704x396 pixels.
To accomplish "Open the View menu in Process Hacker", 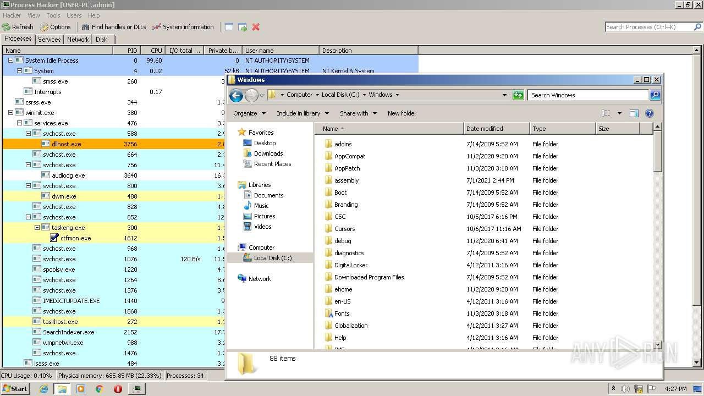I will pos(34,15).
